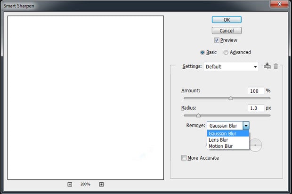Delete current settings with the trash icon
This screenshot has height=194, width=292.
click(276, 66)
